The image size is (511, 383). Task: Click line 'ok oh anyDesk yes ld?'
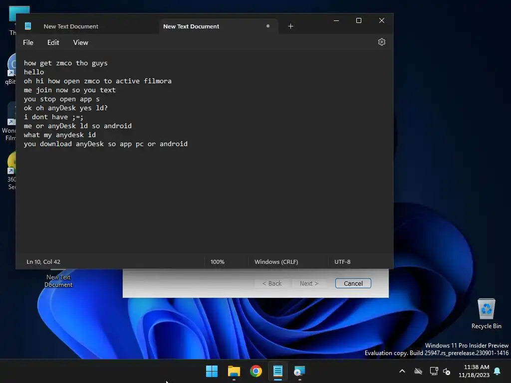coord(65,108)
